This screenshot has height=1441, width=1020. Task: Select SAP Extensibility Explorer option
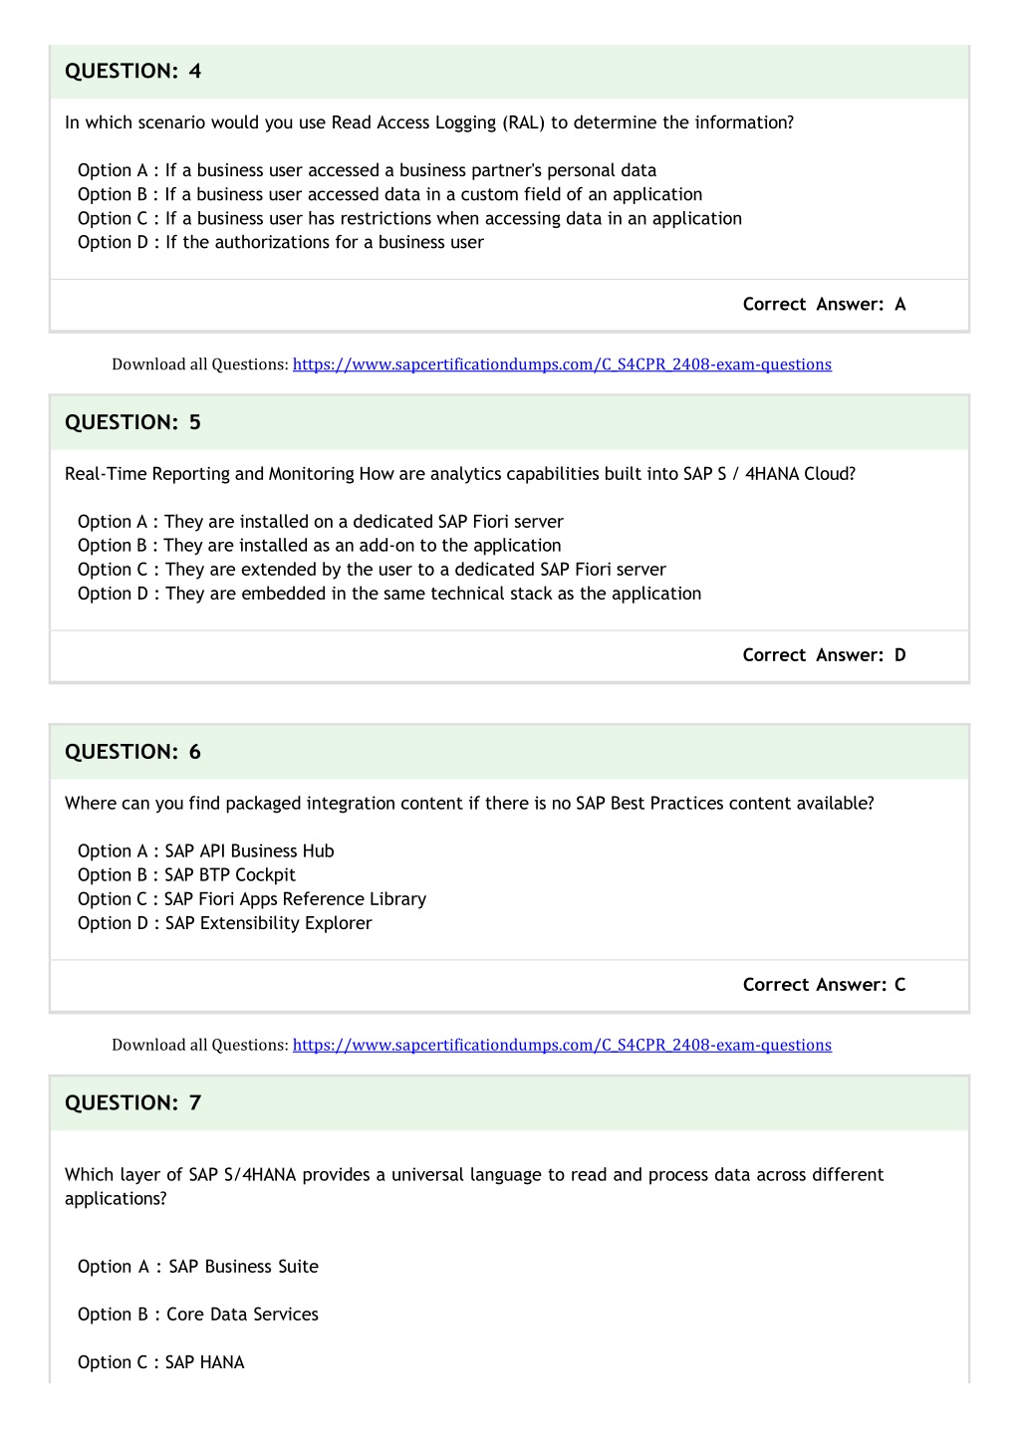pos(225,923)
